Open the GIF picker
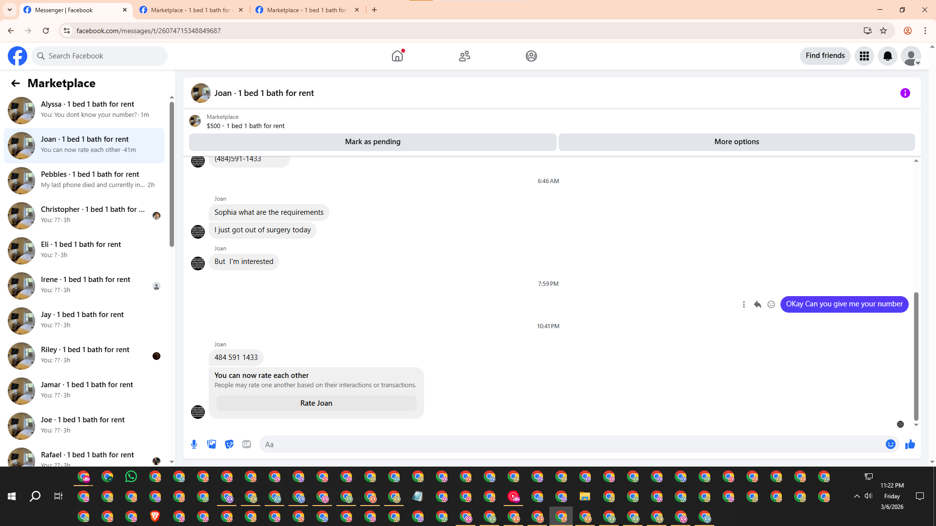Screen dimensions: 936x526 click(x=247, y=444)
